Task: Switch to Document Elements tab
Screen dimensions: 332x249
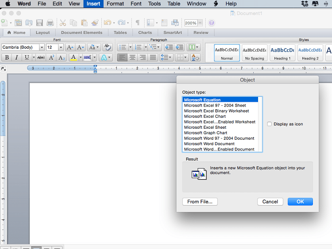Action: pyautogui.click(x=82, y=33)
